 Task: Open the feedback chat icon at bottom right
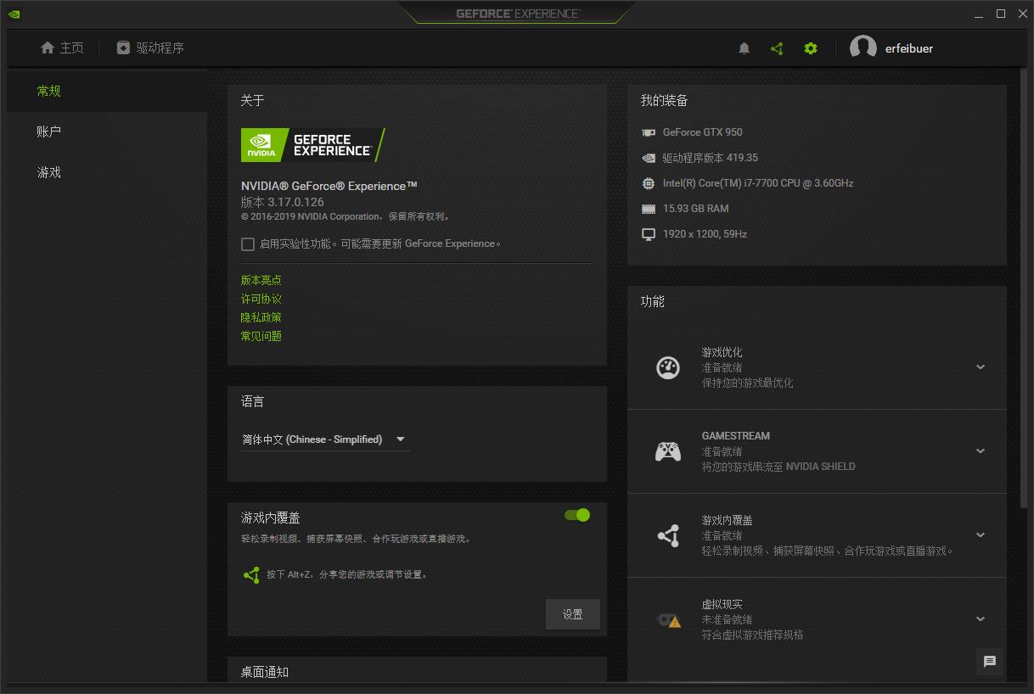coord(990,662)
